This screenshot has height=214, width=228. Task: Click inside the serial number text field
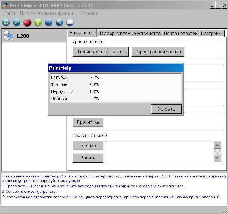[x=159, y=152]
